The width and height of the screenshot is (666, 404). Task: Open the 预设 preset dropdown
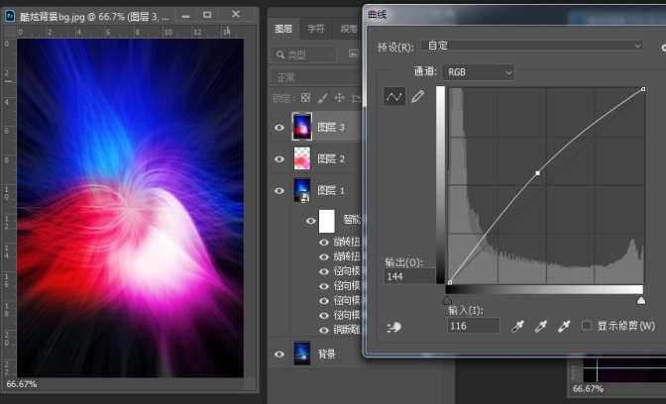tap(532, 46)
